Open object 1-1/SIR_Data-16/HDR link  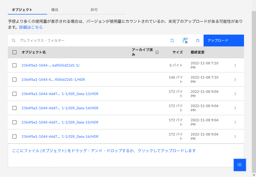point(60,136)
